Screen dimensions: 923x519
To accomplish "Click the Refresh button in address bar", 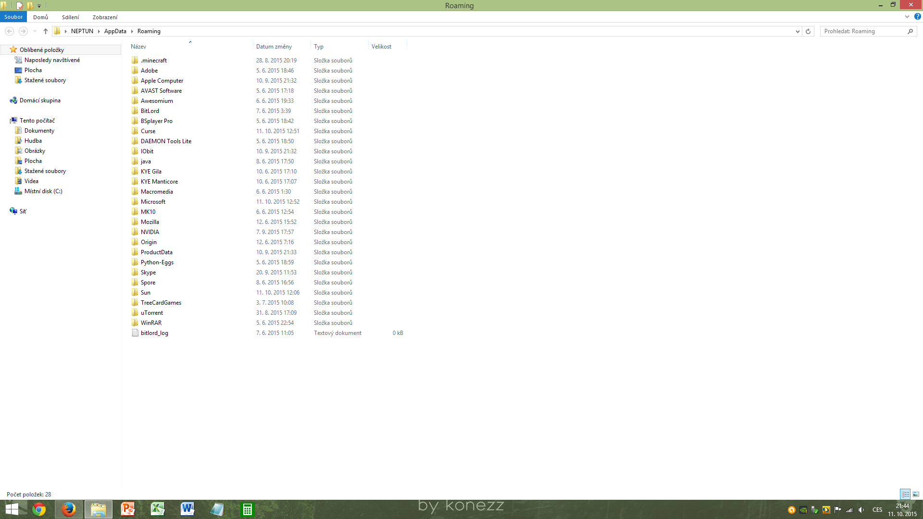I will click(x=808, y=31).
